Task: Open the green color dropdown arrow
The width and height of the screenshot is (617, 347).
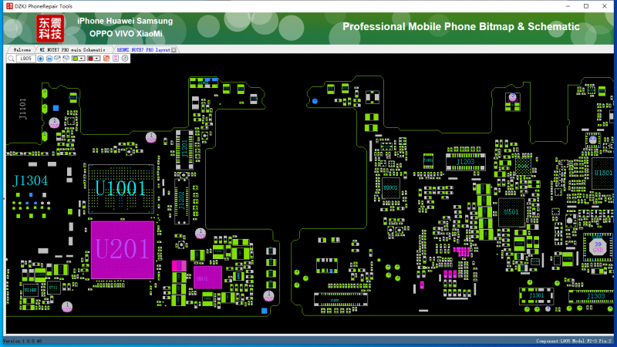Action: tap(83, 59)
